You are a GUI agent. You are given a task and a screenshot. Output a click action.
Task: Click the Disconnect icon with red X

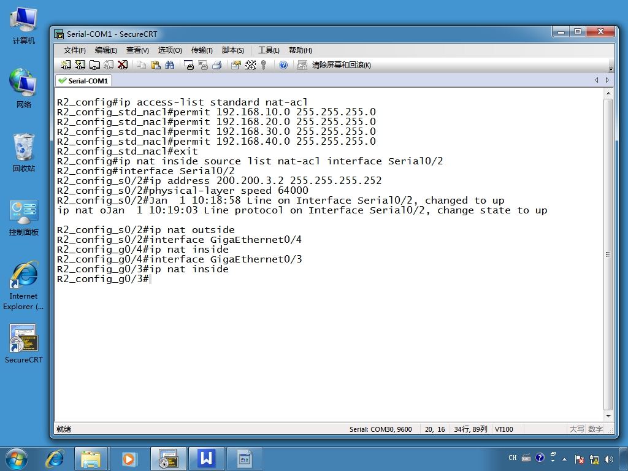pyautogui.click(x=123, y=65)
